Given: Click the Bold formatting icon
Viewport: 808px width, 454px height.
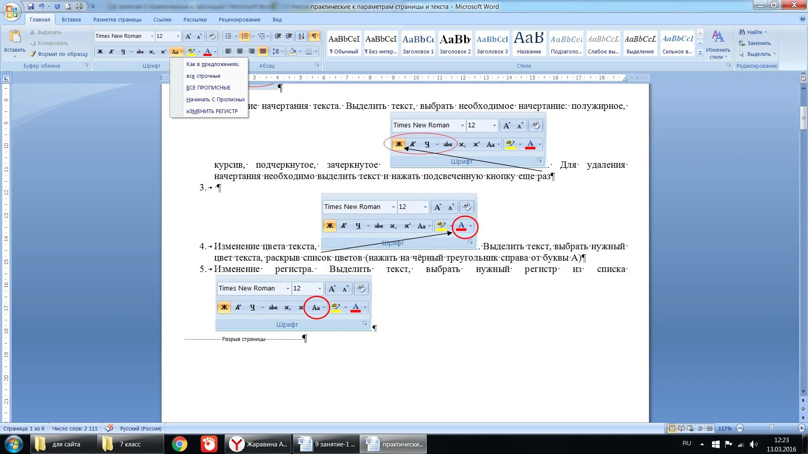Looking at the screenshot, I should click(x=100, y=51).
